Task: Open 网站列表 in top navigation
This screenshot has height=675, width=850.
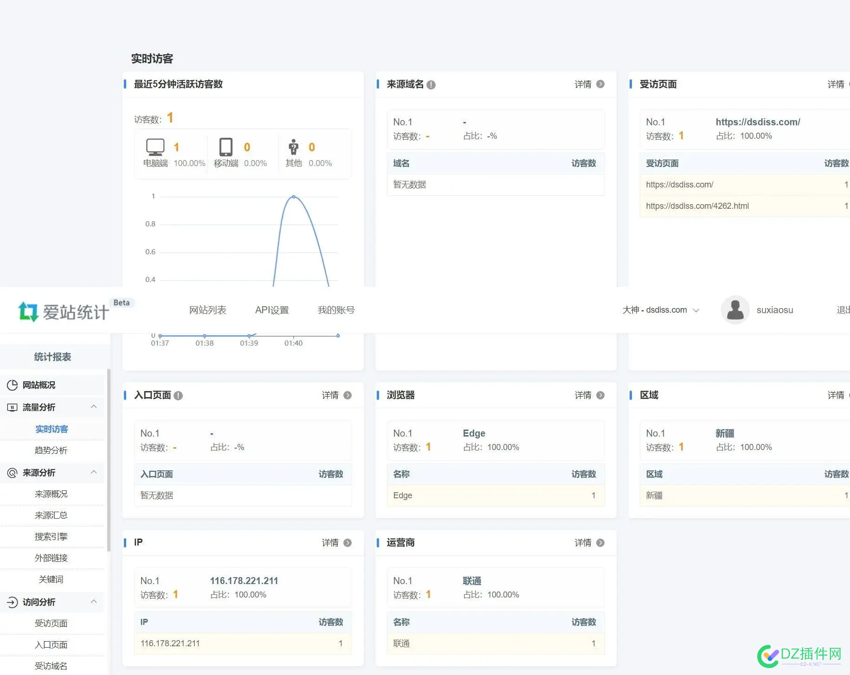Action: tap(207, 310)
